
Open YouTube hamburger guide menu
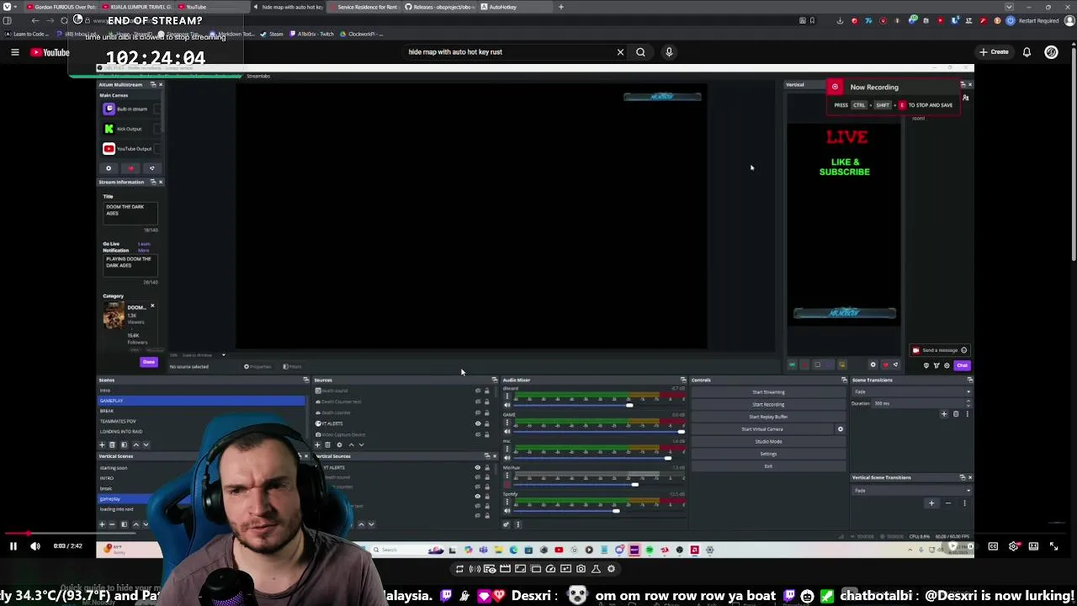click(x=14, y=52)
